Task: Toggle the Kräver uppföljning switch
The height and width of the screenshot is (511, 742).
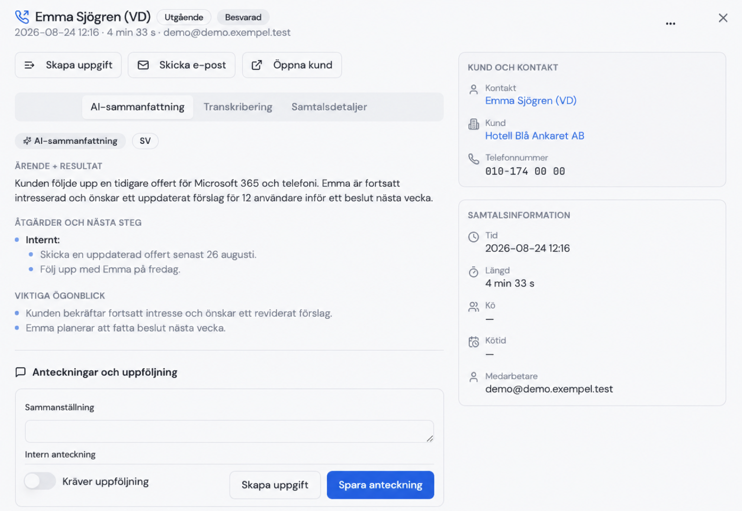Action: (x=40, y=481)
